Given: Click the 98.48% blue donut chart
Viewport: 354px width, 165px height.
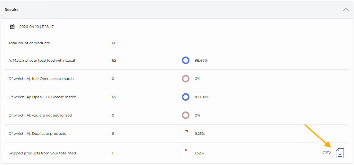Looking at the screenshot, I should pos(186,60).
